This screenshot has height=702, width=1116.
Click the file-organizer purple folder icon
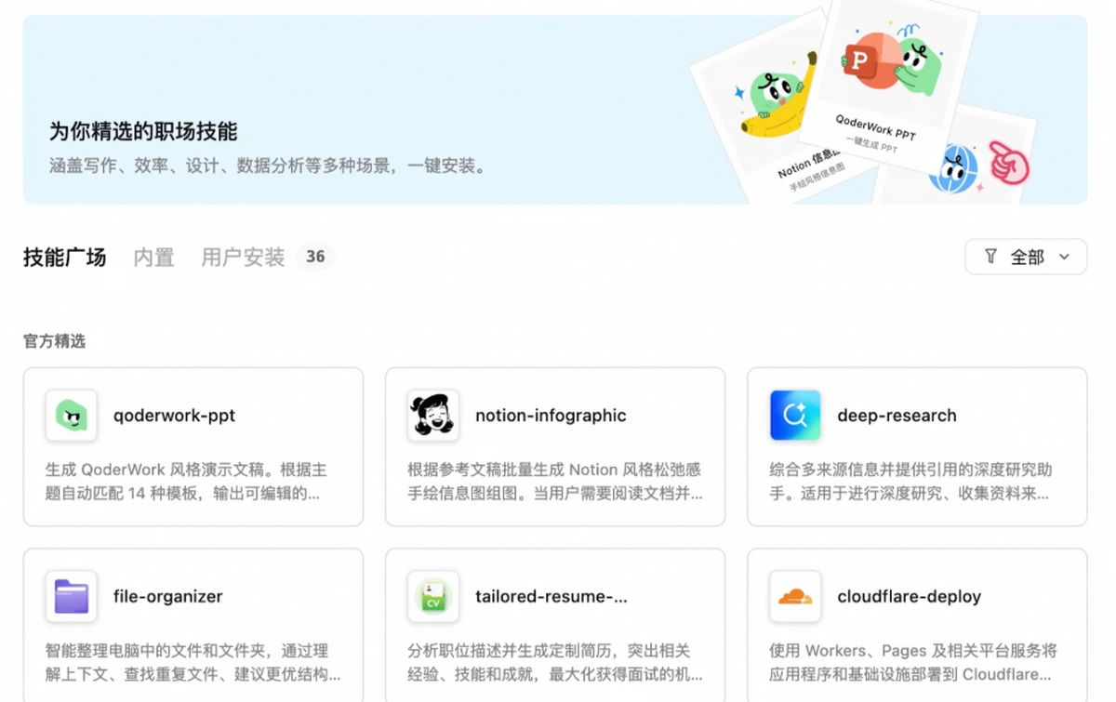(72, 597)
